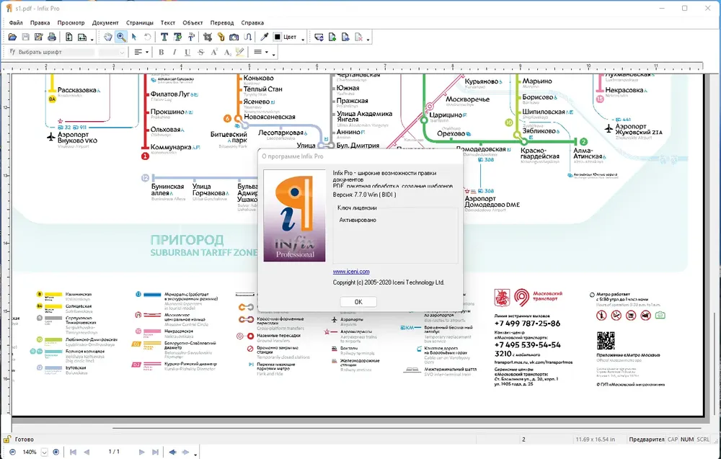This screenshot has height=459, width=721.
Task: Open the Файл menu
Action: tap(16, 22)
